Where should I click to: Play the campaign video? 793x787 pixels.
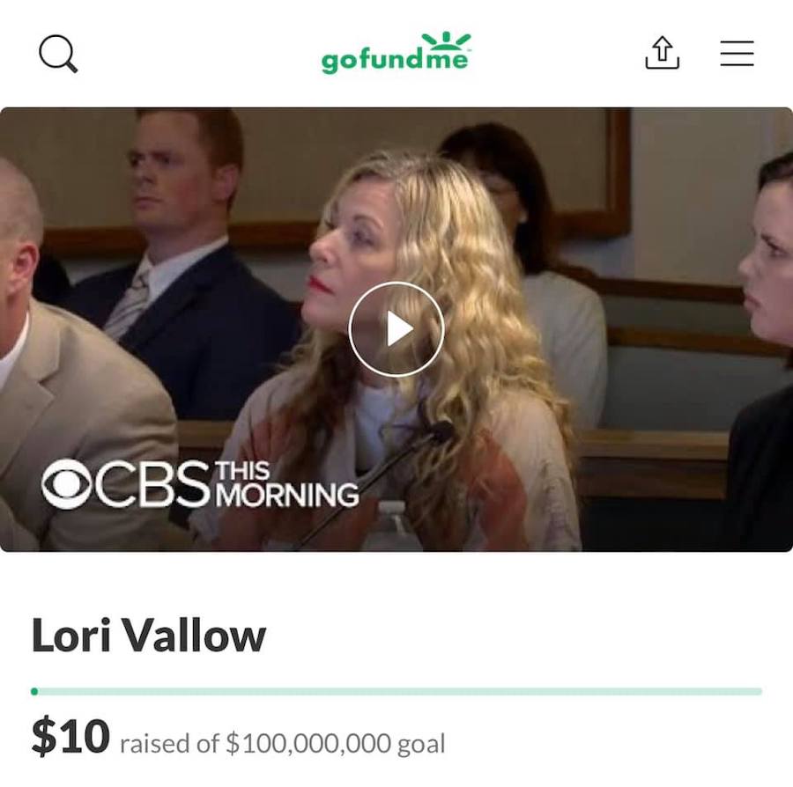(396, 329)
